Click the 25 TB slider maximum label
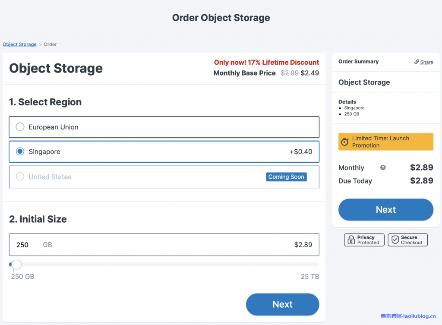 click(310, 276)
